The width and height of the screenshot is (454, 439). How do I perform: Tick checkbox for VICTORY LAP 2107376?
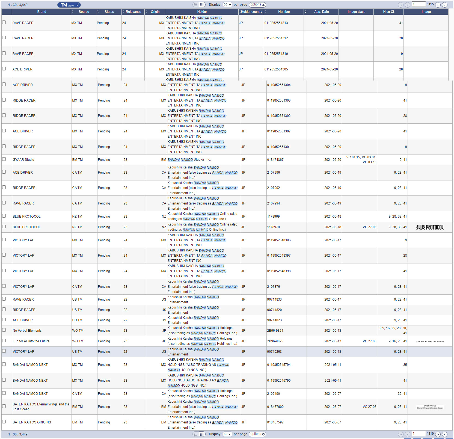(x=4, y=286)
